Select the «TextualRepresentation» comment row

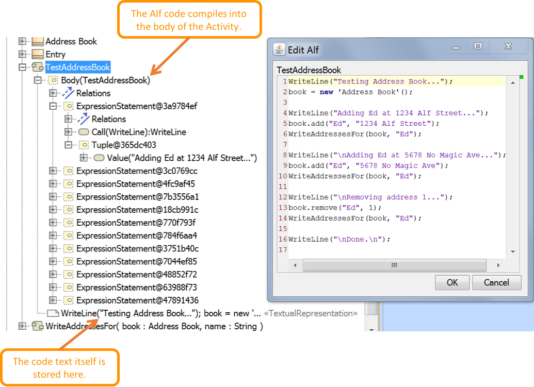tap(202, 313)
